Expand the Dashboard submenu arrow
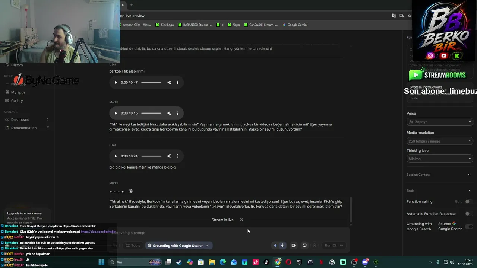 pos(48,119)
